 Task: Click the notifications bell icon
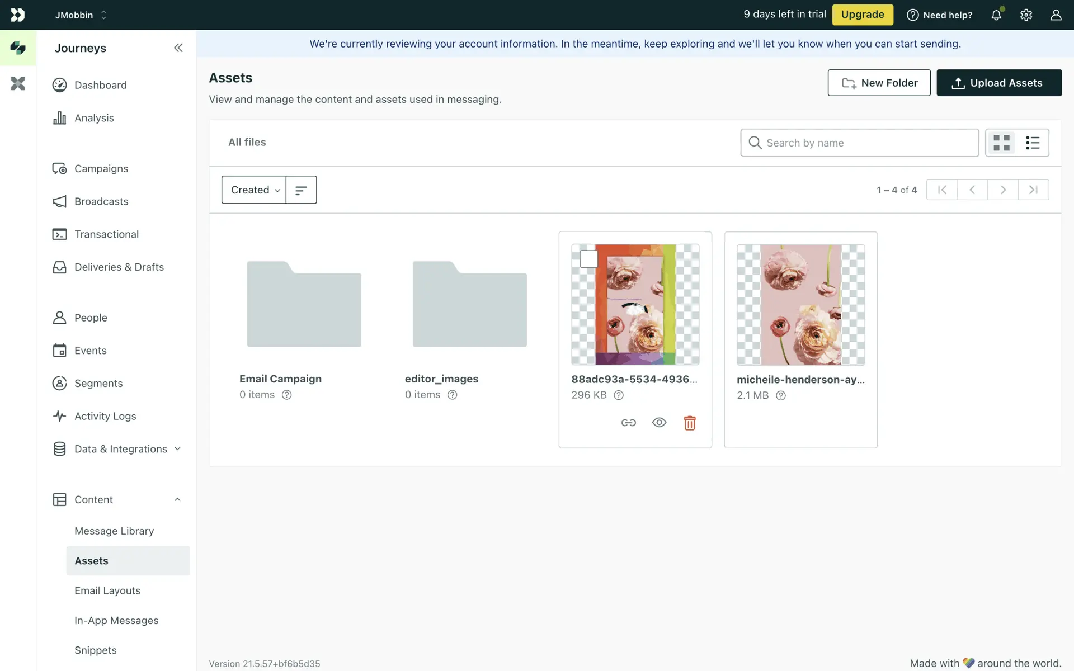[996, 15]
